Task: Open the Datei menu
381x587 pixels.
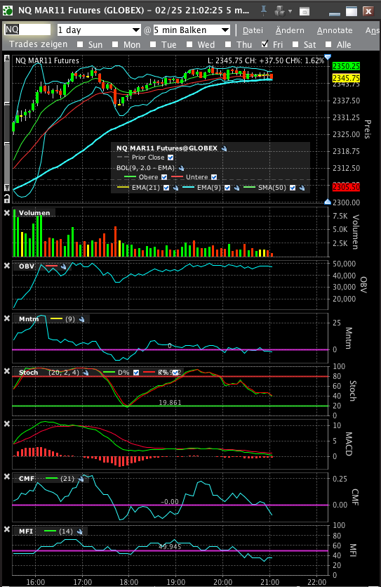Action: (253, 30)
